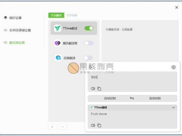Open the source language 自动识别 dropdown
The height and width of the screenshot is (136, 182).
tap(110, 98)
